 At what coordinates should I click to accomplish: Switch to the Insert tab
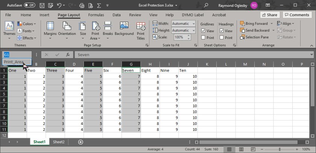(x=44, y=15)
